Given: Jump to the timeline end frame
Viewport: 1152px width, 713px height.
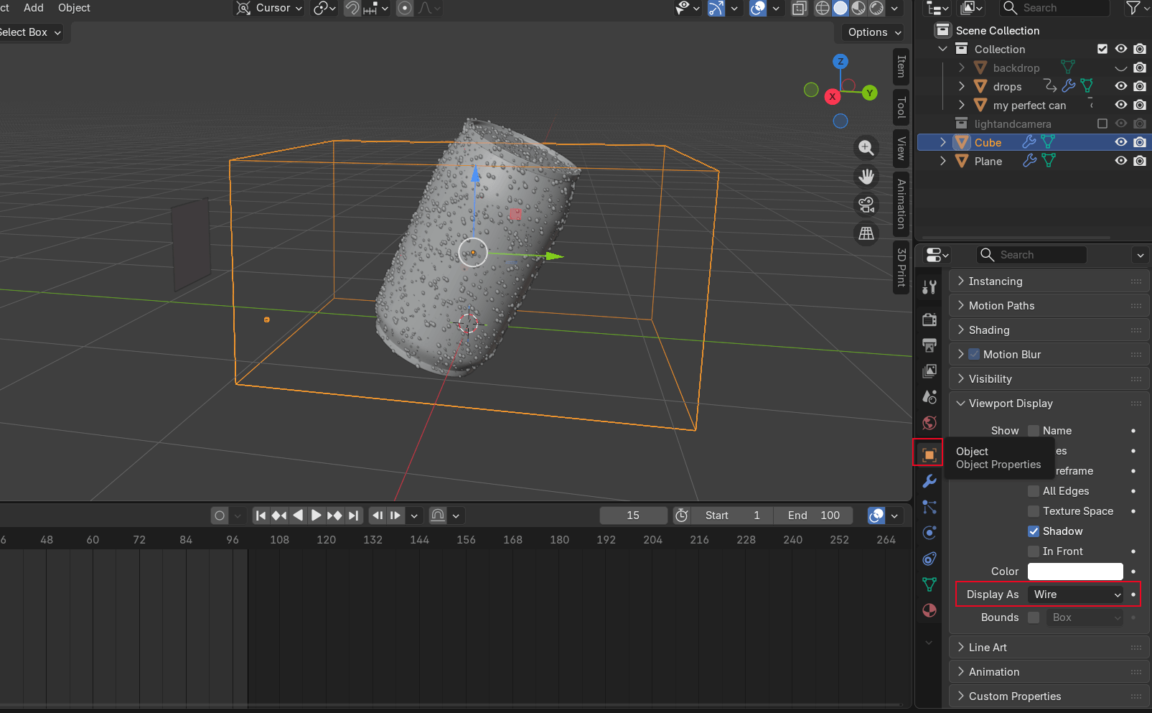Looking at the screenshot, I should pyautogui.click(x=353, y=515).
